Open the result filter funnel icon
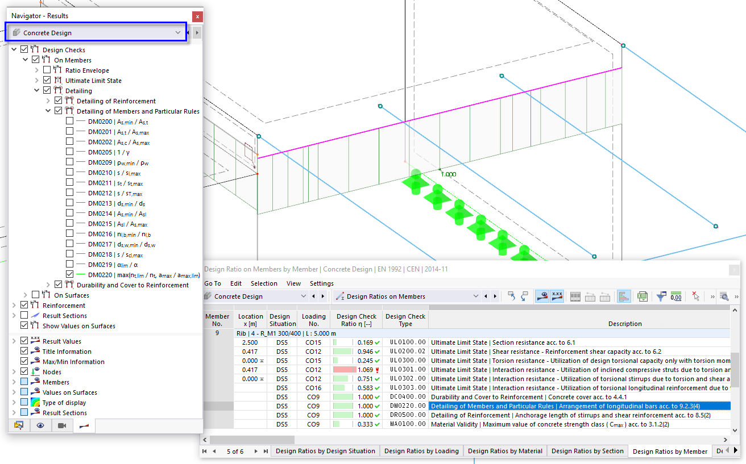This screenshot has width=746, height=464. [x=661, y=296]
